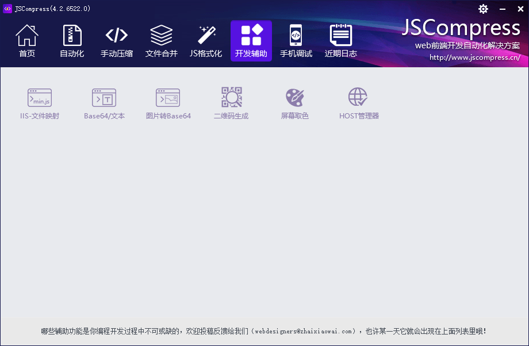Image resolution: width=529 pixels, height=346 pixels.
Task: Go to the 文件合并 tab
Action: (161, 41)
